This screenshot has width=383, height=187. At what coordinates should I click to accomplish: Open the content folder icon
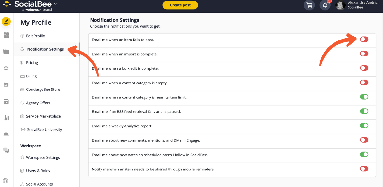tap(6, 52)
